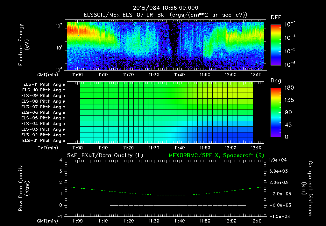326x226 pixels.
Task: Click the ELS-03 Pitch Angle row label
Action: [43, 129]
